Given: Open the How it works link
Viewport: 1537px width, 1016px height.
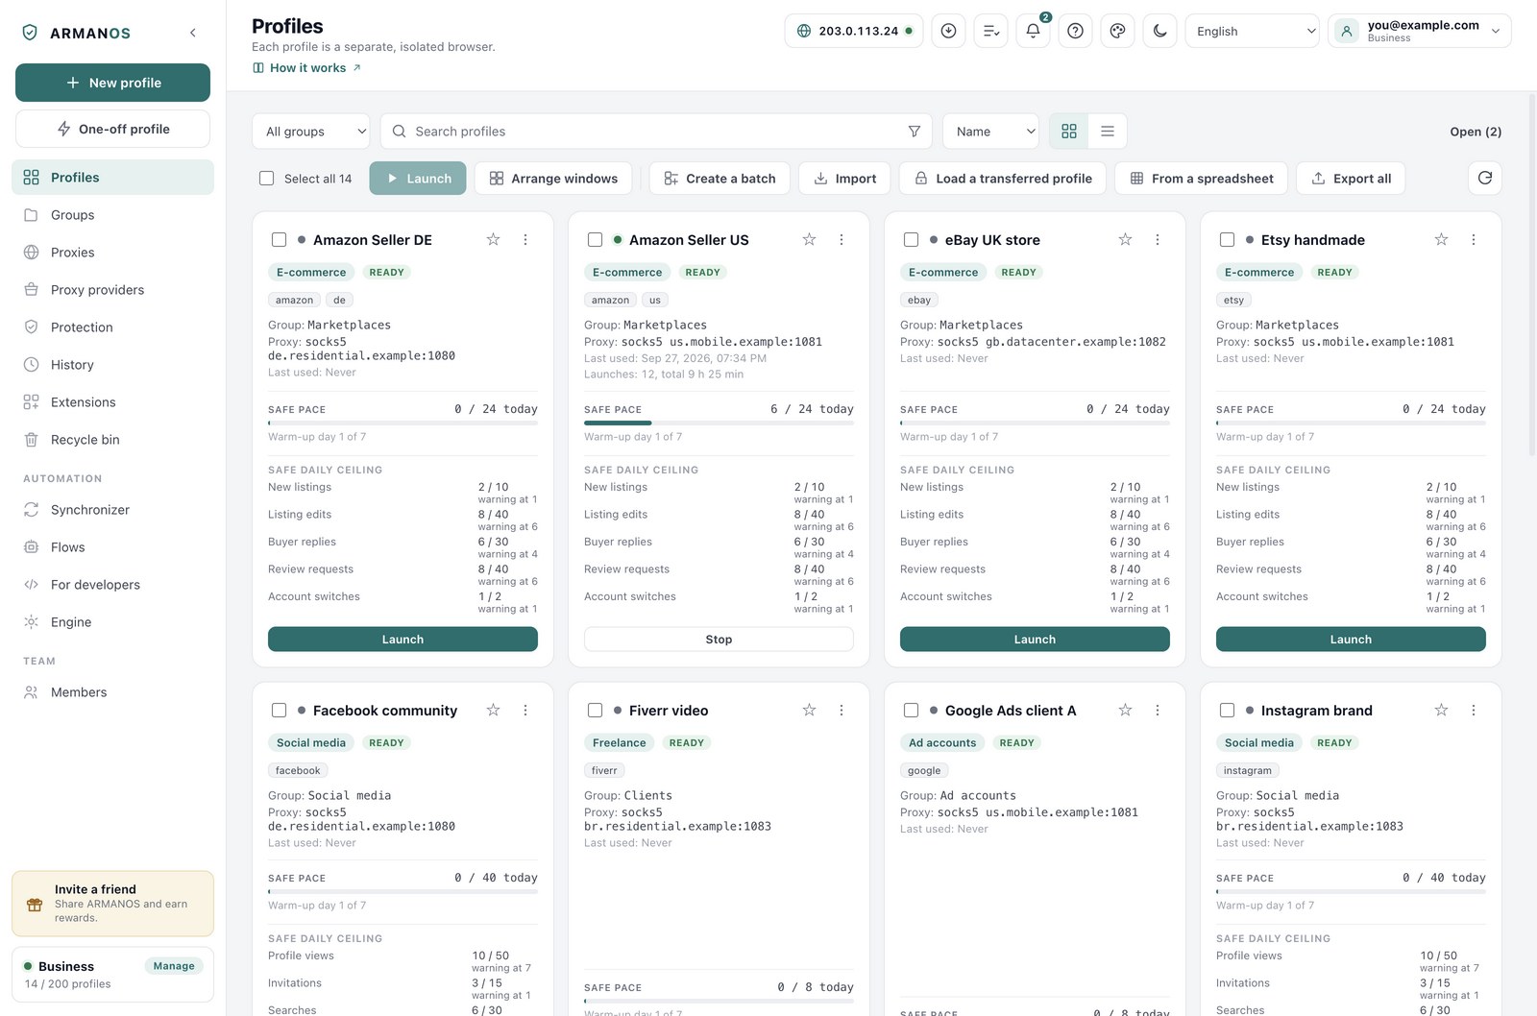Looking at the screenshot, I should pyautogui.click(x=306, y=68).
